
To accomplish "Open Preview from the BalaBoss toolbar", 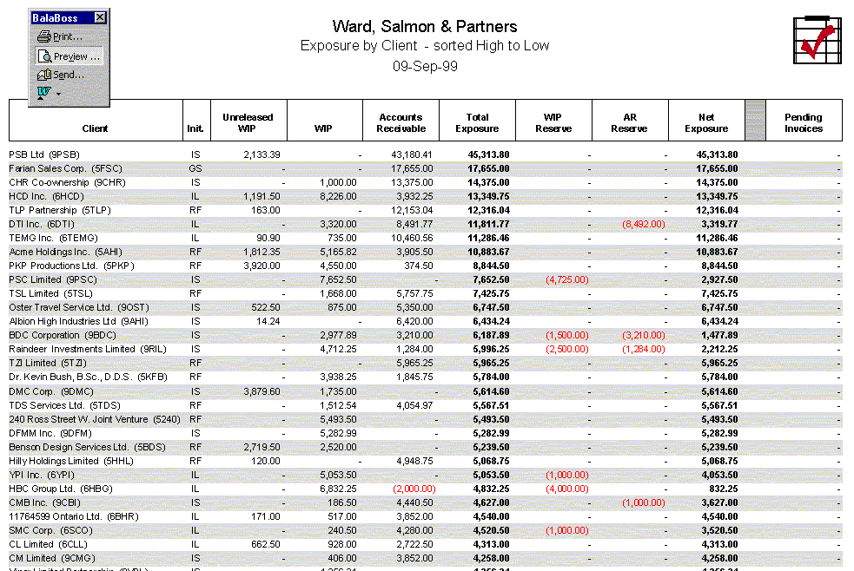I will pyautogui.click(x=69, y=56).
